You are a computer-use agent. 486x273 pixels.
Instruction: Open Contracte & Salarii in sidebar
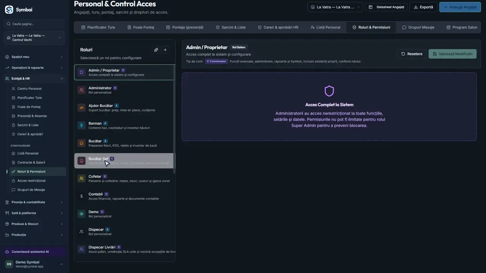tap(37, 162)
